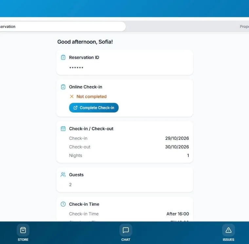Click the check-out date 30/10/2026

click(177, 147)
